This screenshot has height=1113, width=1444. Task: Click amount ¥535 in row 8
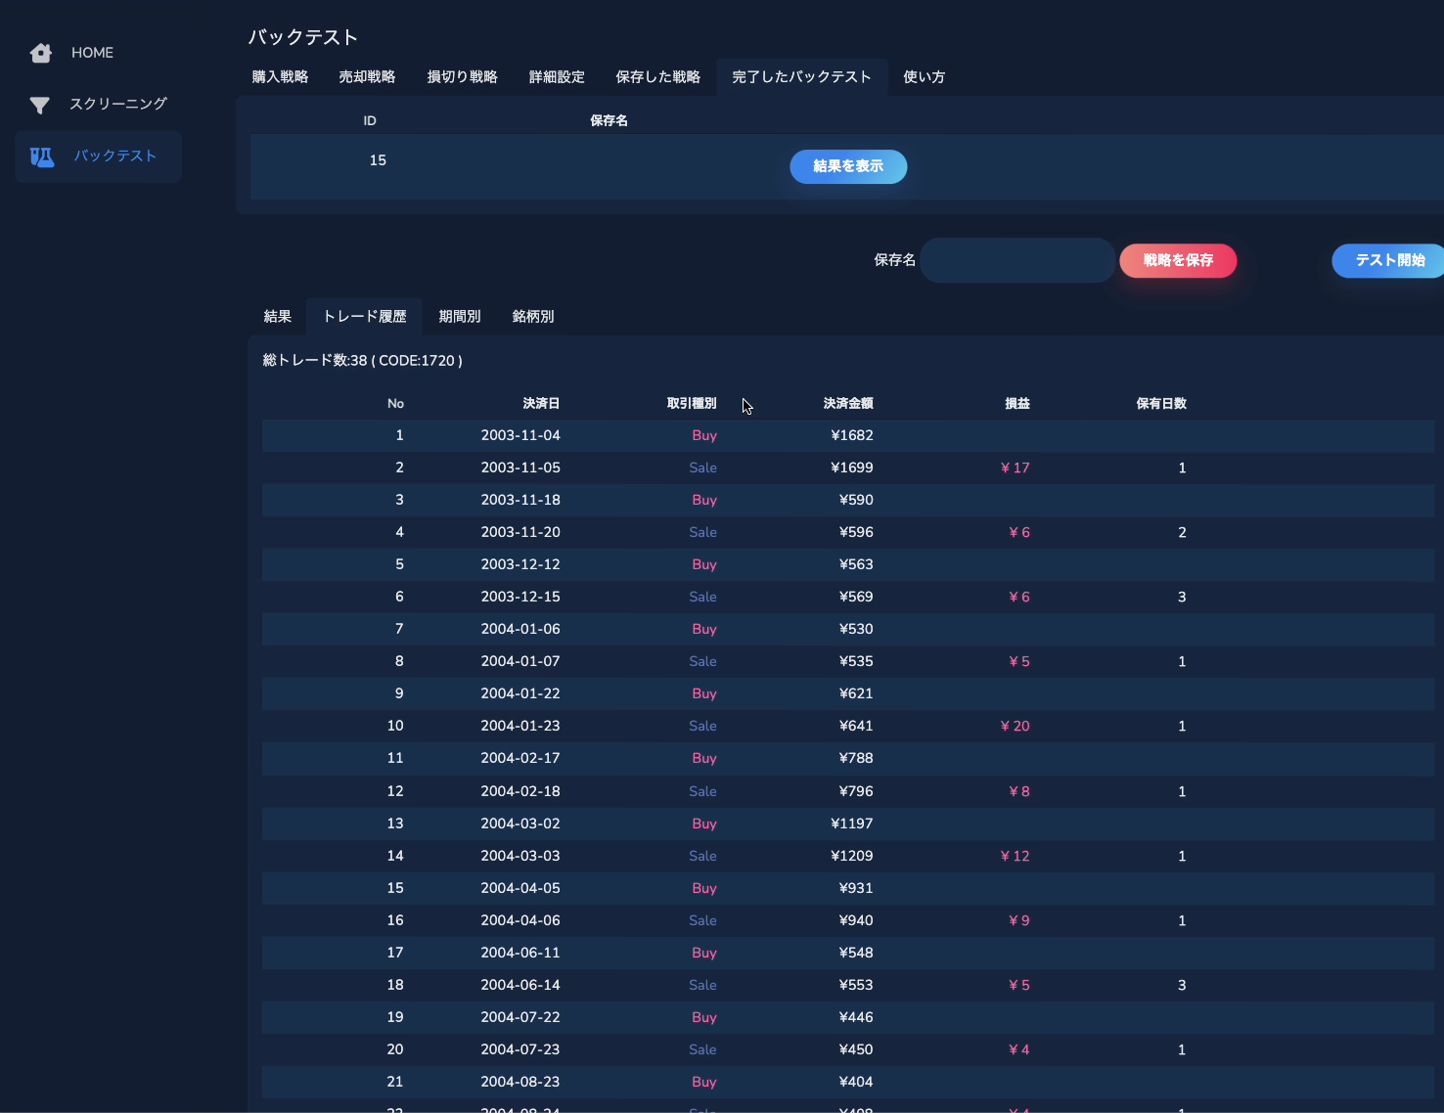click(x=856, y=661)
